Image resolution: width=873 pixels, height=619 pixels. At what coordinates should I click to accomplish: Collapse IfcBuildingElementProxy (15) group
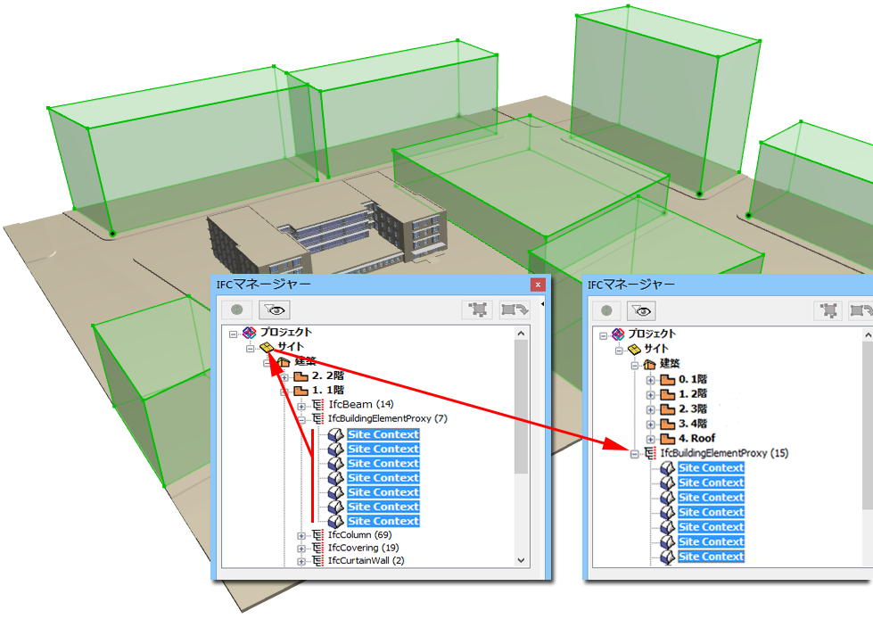[634, 455]
